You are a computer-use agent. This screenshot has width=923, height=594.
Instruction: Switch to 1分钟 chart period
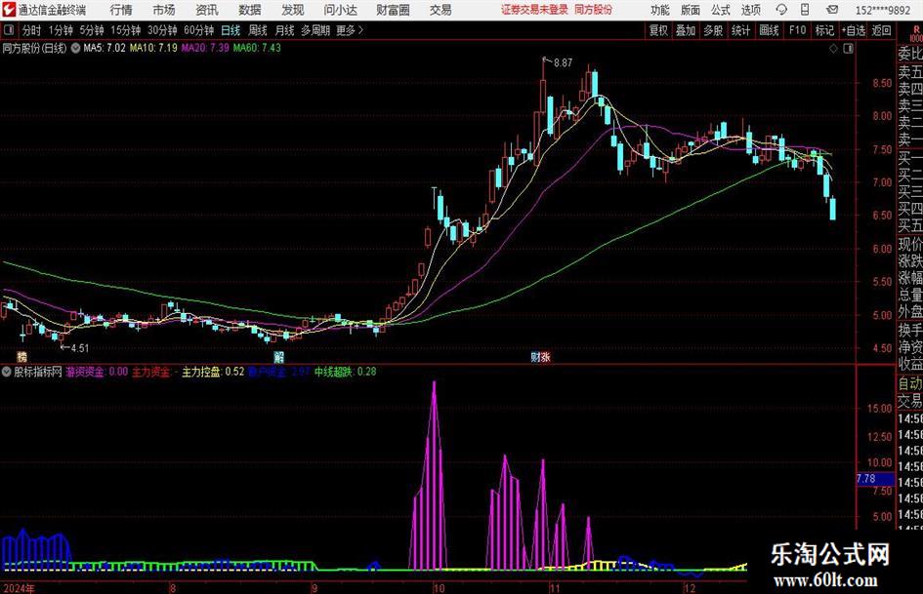[61, 30]
